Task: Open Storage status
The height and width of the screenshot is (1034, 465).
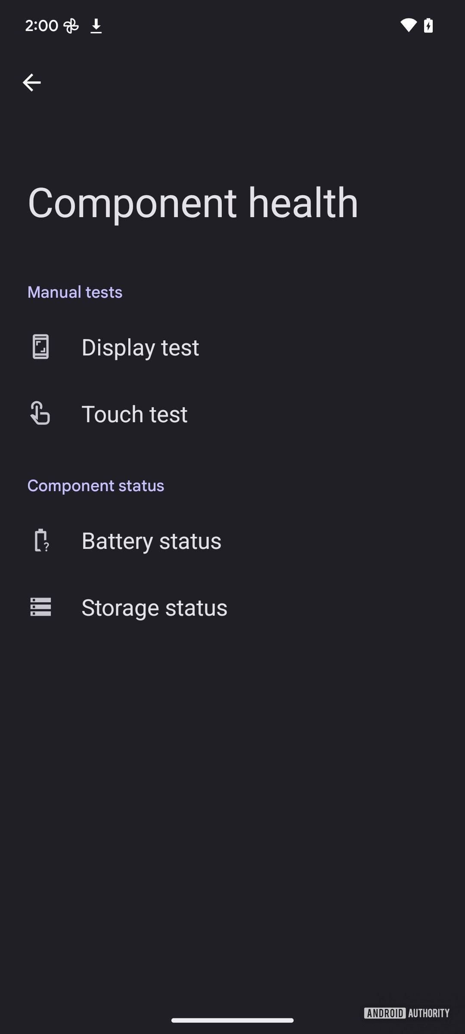Action: pos(154,607)
